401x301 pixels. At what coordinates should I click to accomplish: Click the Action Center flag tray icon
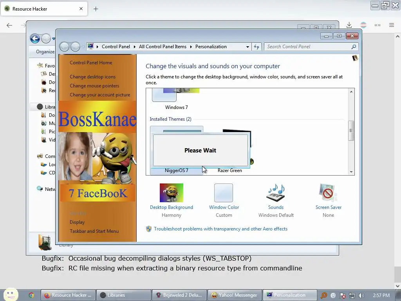pyautogui.click(x=342, y=296)
